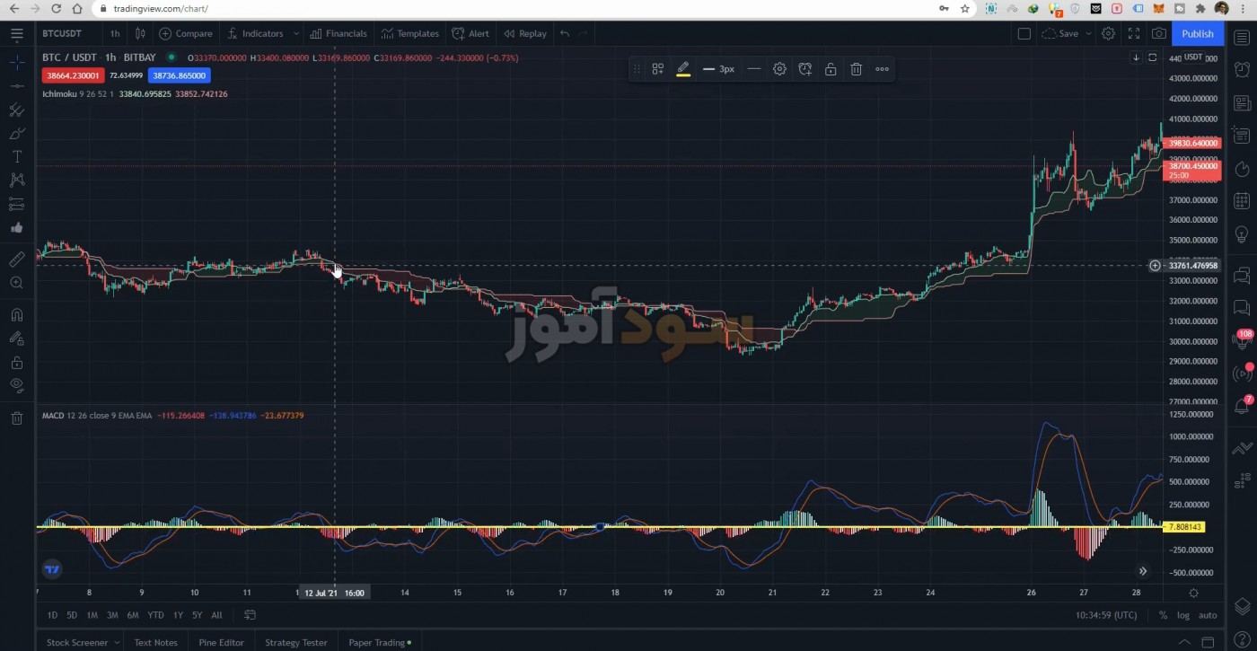Open the Indicators dialog
1257x651 pixels.
click(x=256, y=33)
